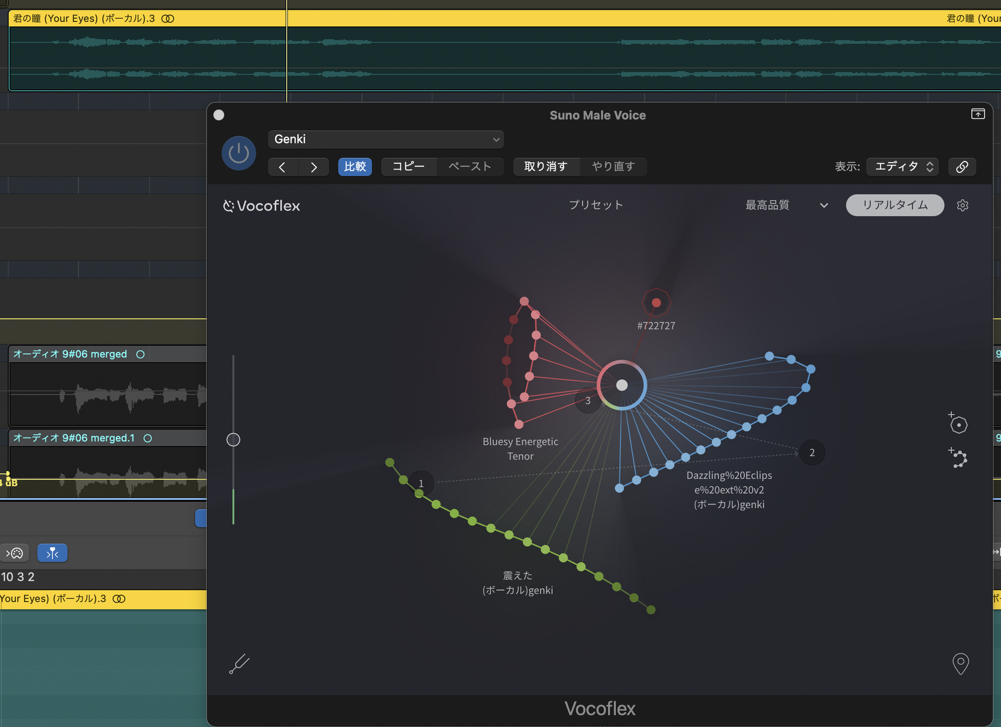Open the プリセット menu in Vocoflex

tap(596, 205)
